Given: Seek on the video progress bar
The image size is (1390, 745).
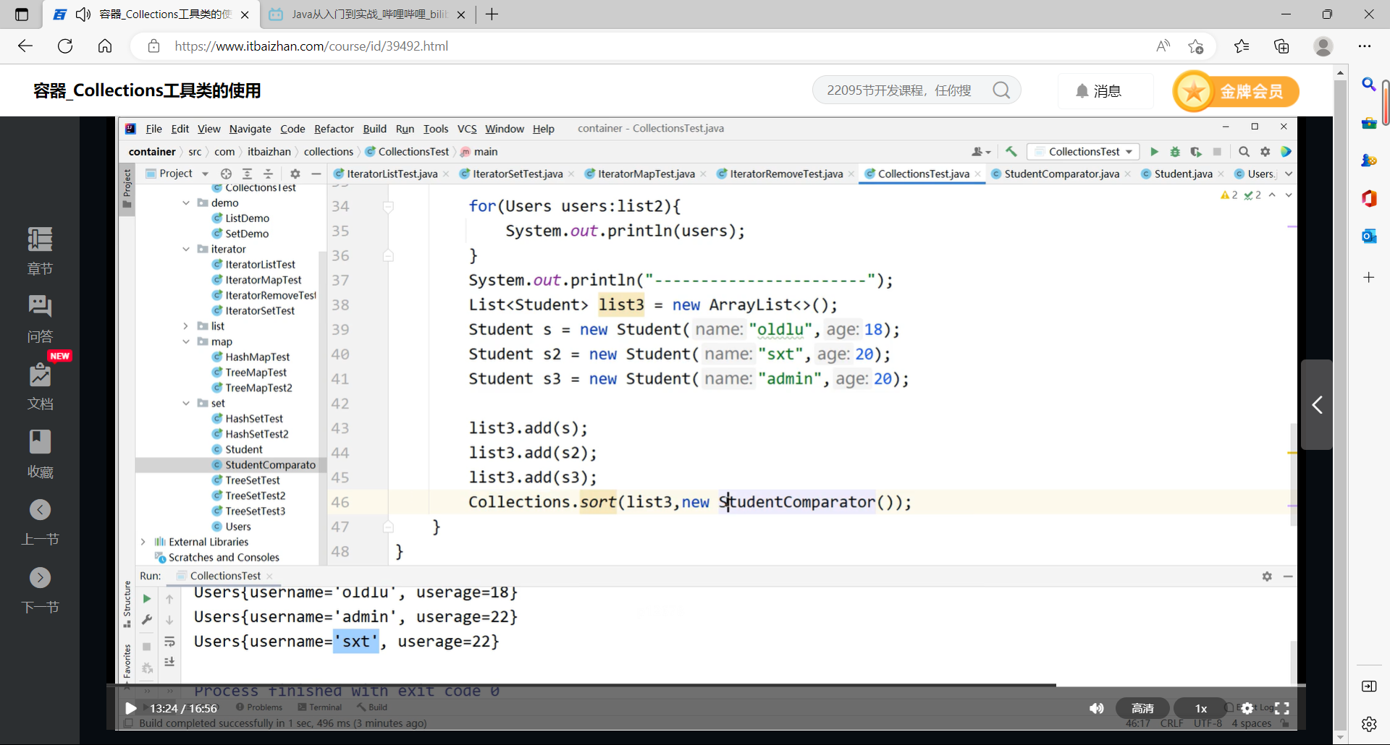Looking at the screenshot, I should coord(706,684).
